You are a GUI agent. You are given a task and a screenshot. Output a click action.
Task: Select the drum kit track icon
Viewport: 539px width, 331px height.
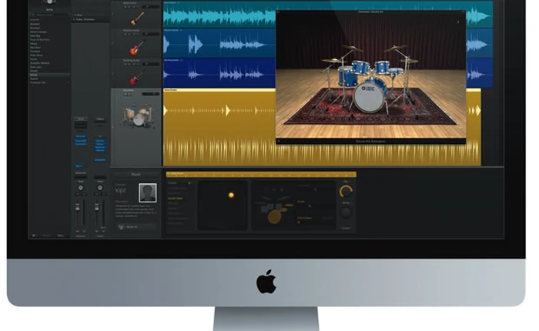click(137, 115)
